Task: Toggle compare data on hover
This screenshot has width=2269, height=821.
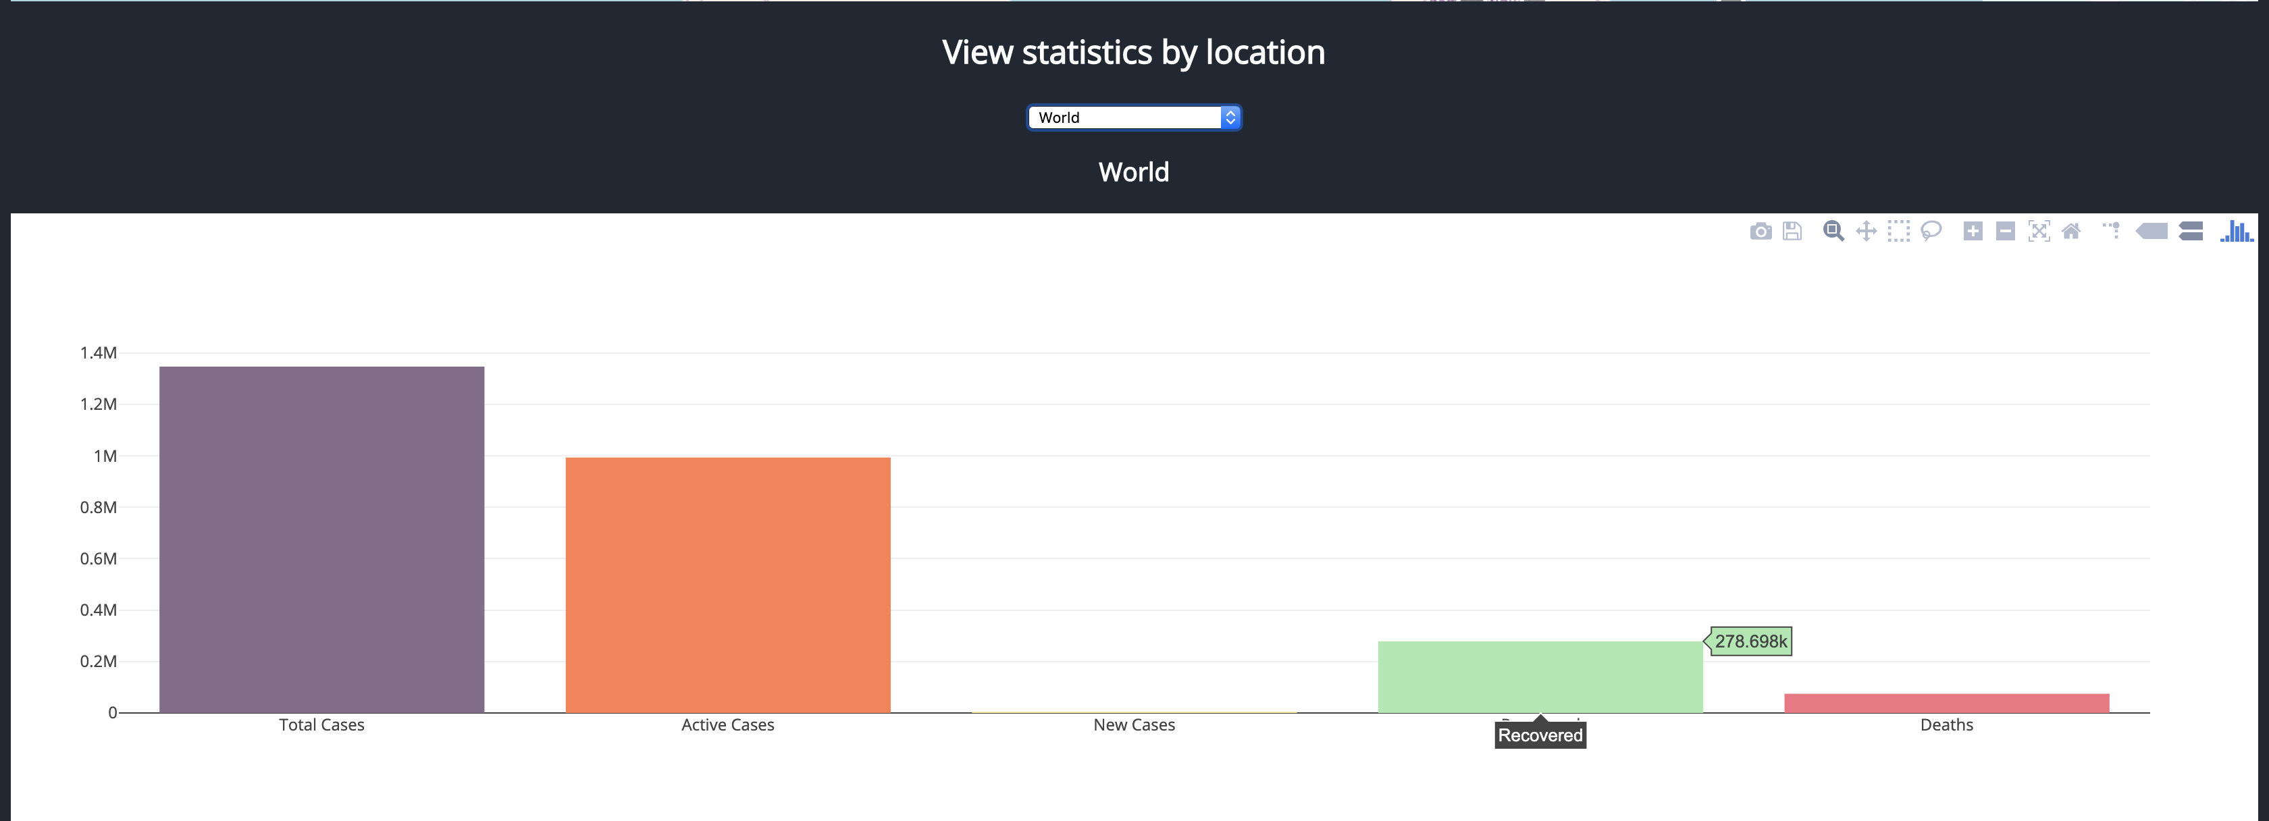Action: click(2191, 232)
